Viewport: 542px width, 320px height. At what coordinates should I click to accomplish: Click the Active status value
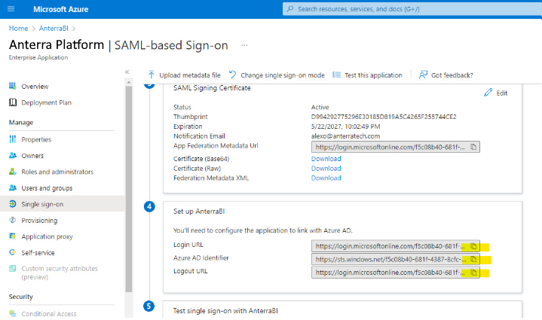tap(320, 107)
